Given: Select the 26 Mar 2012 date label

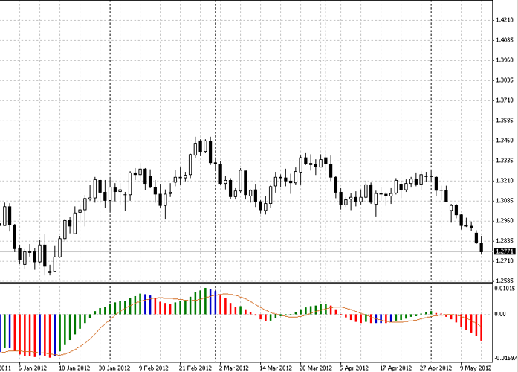Looking at the screenshot, I should (x=316, y=368).
